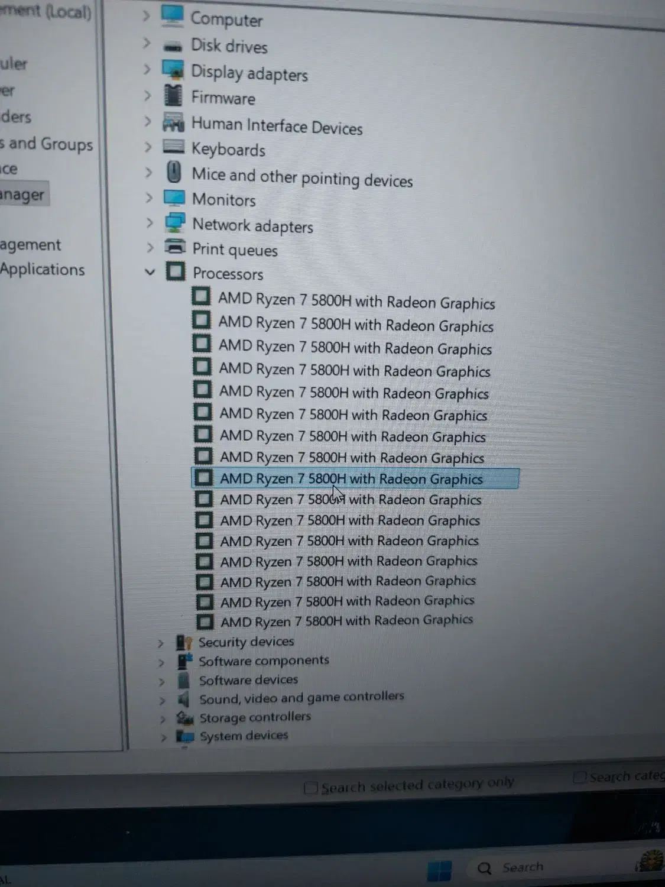Select the System devices label

pos(244,736)
